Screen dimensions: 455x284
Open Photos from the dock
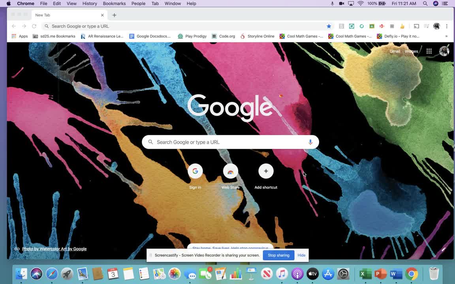point(175,274)
